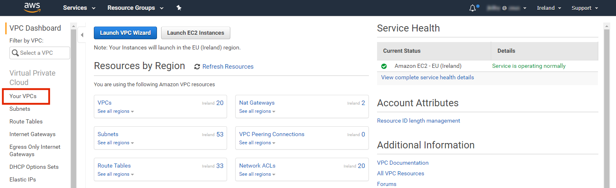Open the Network ACLs resource link
Viewport: 616px width, 188px height.
tap(257, 166)
